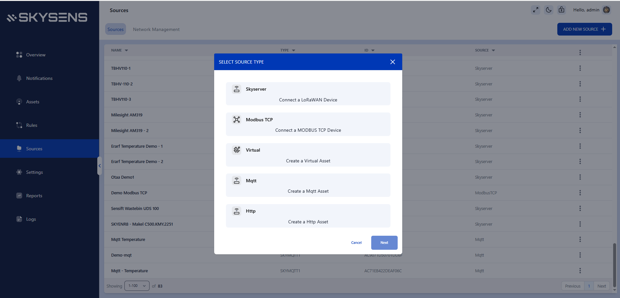Expand the SOURCE column filter arrow
Viewport: 620px width, 298px height.
point(493,51)
